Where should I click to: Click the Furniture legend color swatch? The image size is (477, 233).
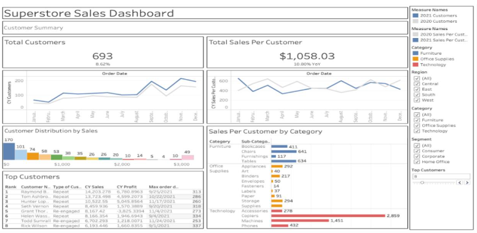415,53
